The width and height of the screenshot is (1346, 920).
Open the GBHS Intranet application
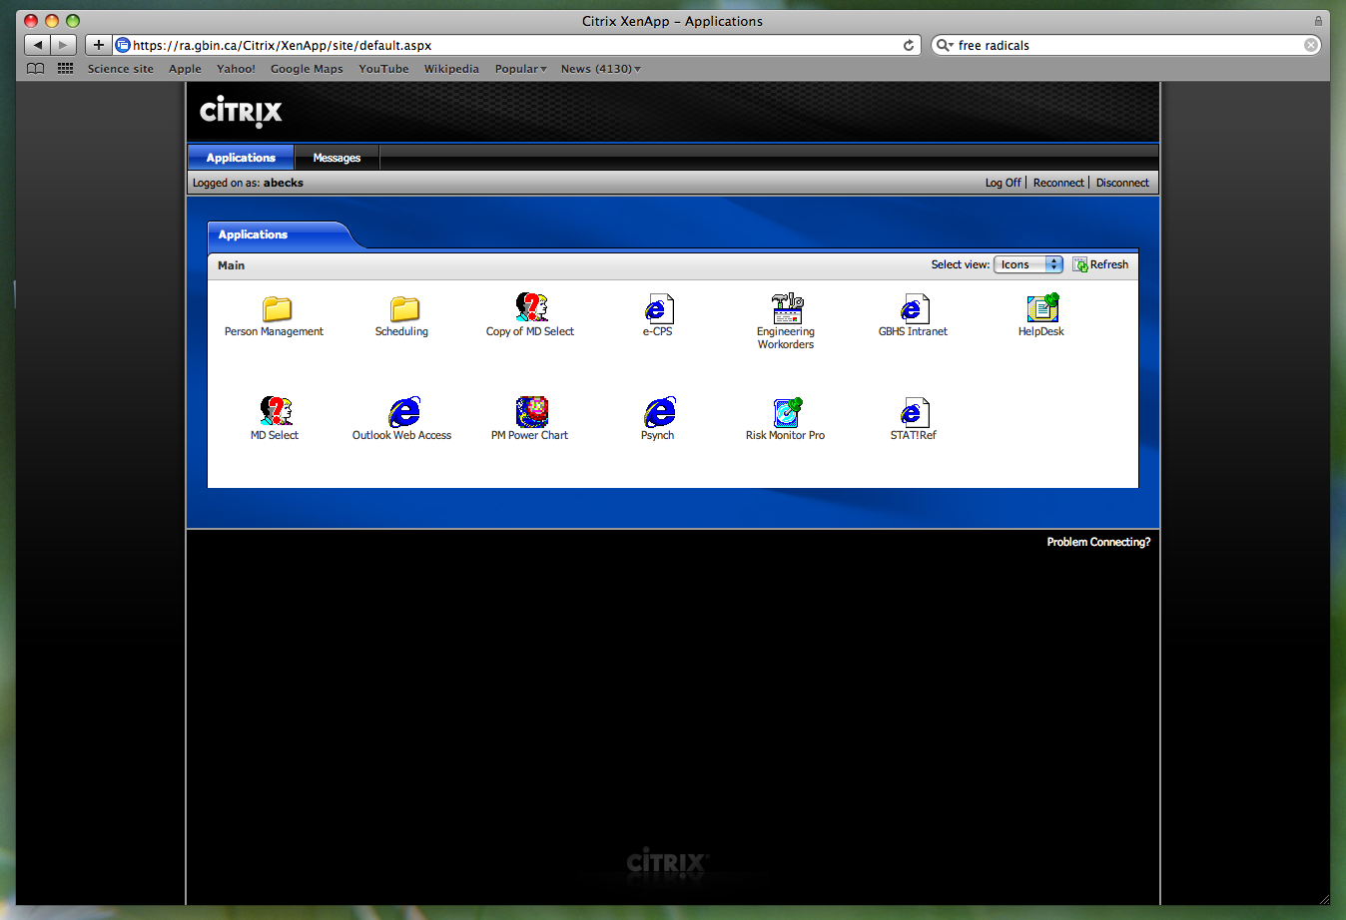[x=913, y=309]
